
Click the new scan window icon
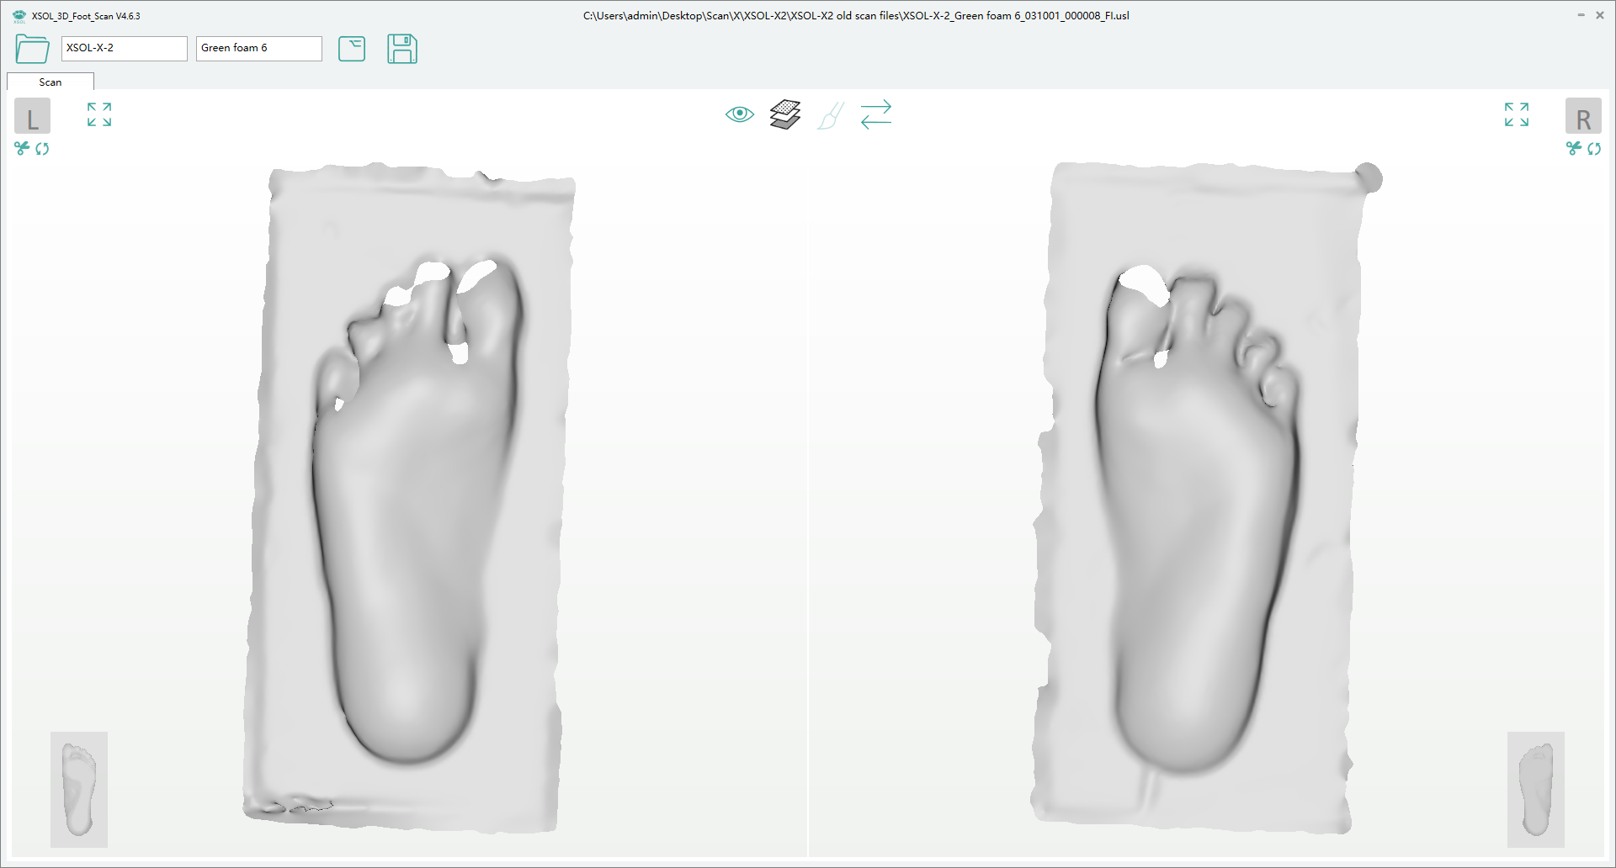(x=352, y=49)
